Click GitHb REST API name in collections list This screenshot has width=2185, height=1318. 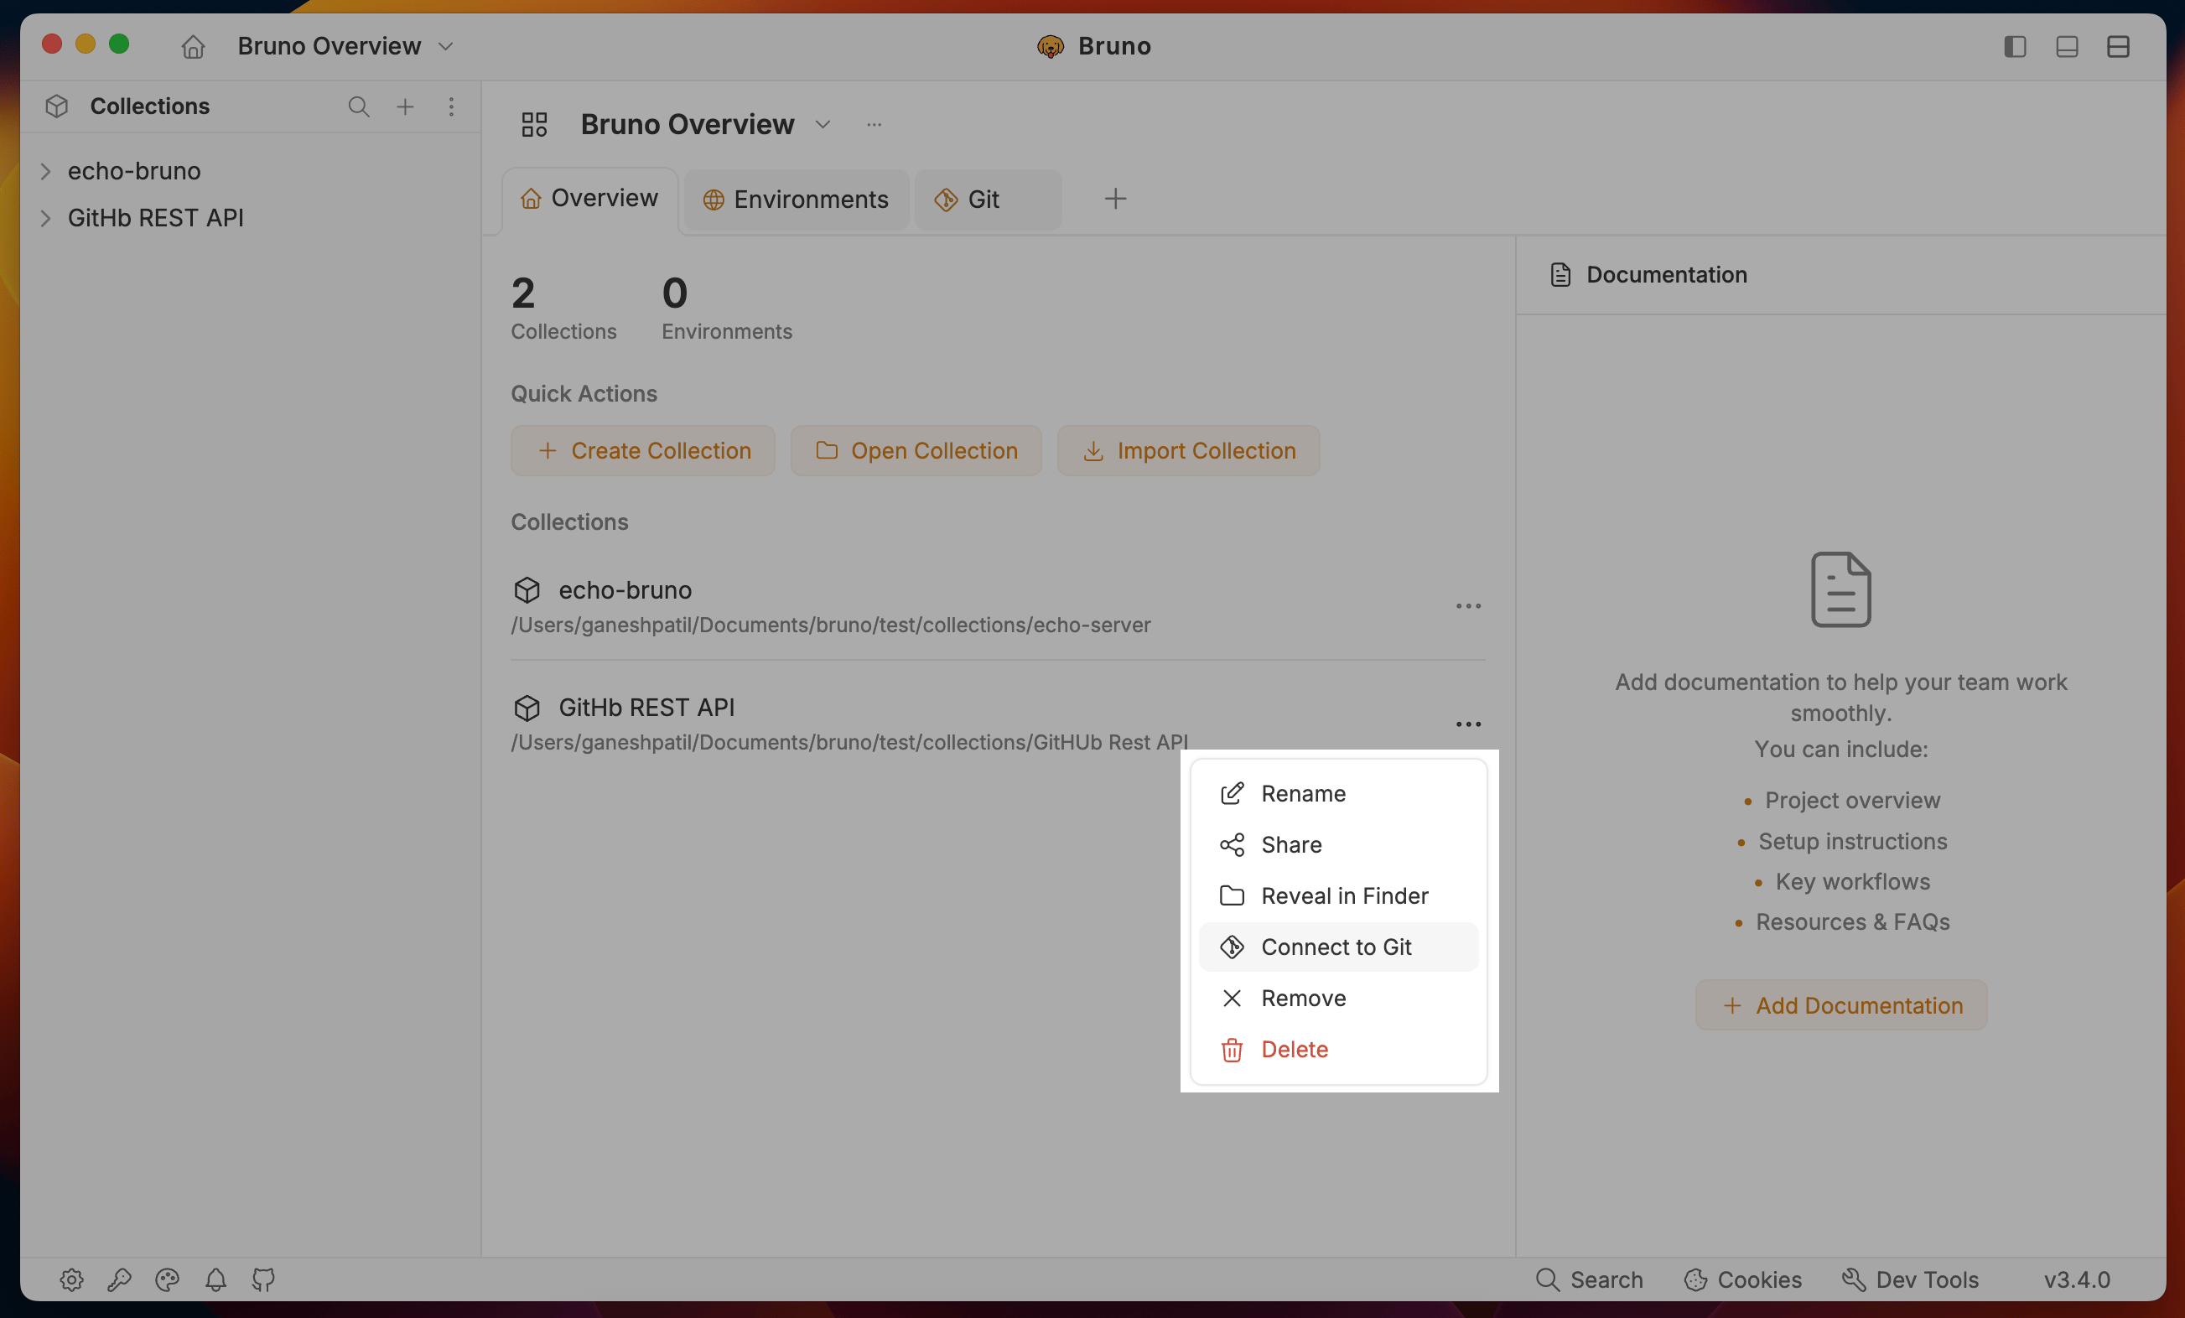tap(646, 708)
